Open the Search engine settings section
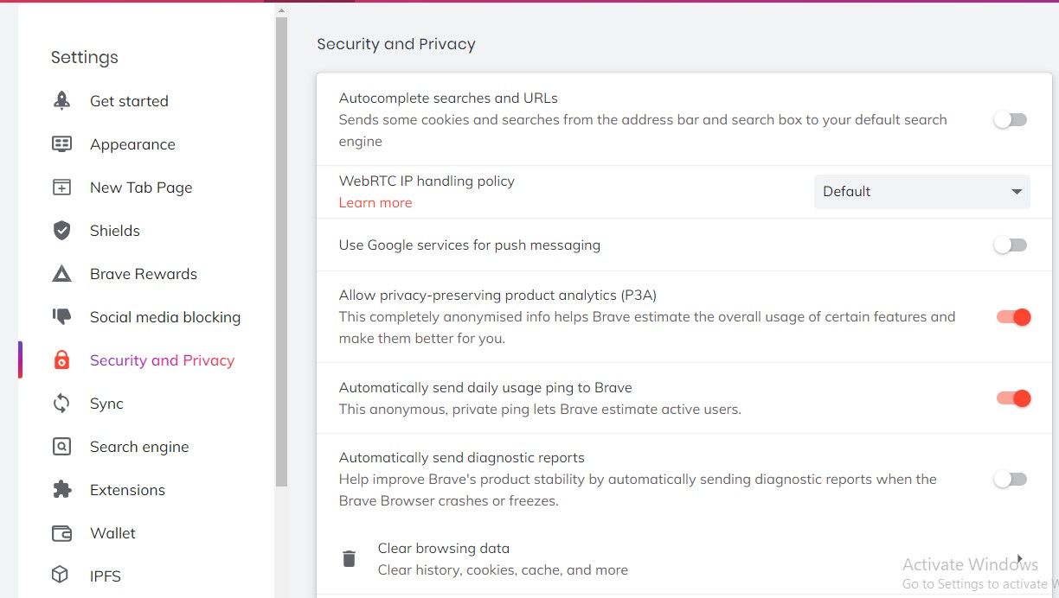Image resolution: width=1059 pixels, height=598 pixels. coord(138,447)
